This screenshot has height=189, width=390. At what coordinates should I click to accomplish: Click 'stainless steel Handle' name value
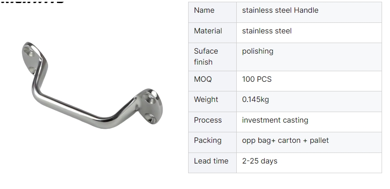coord(280,10)
